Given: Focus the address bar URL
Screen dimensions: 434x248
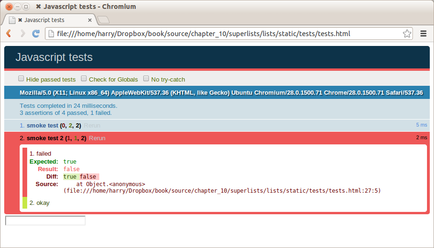Looking at the screenshot, I should click(204, 34).
